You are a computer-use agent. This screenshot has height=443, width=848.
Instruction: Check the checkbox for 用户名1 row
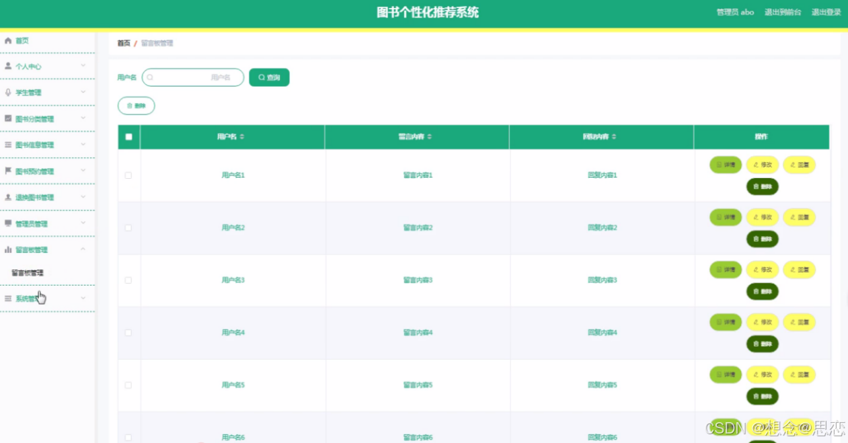click(x=128, y=175)
